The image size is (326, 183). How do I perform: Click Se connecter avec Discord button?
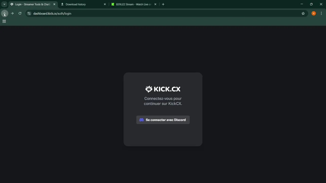(x=163, y=120)
